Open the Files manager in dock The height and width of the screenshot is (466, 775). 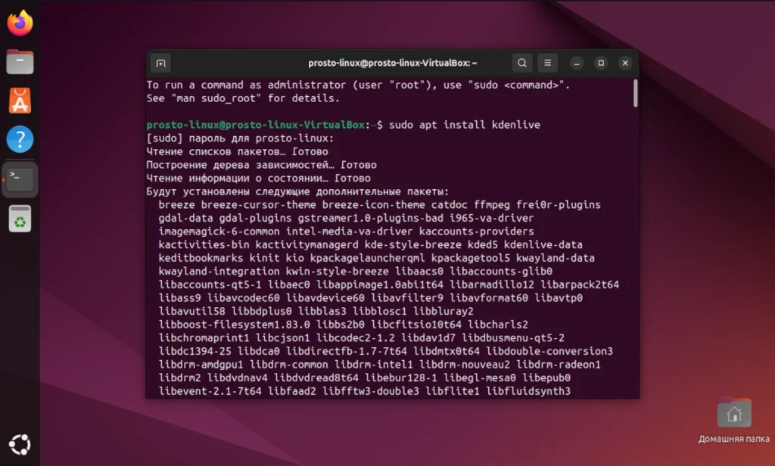tap(20, 62)
